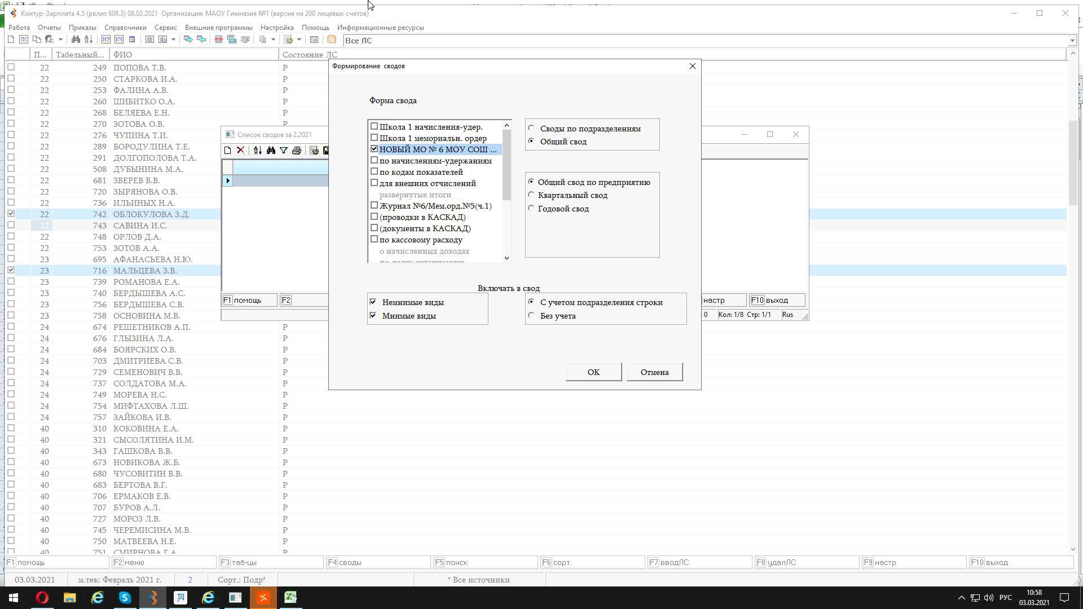Click the ЛС icon in main toolbar

(24, 39)
